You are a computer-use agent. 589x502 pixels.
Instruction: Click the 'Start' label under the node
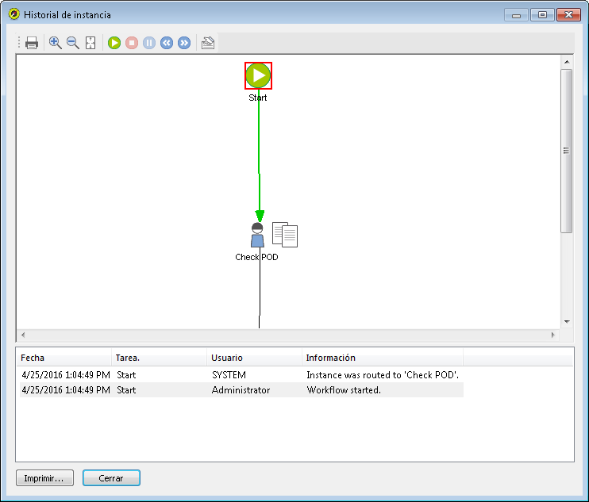258,98
